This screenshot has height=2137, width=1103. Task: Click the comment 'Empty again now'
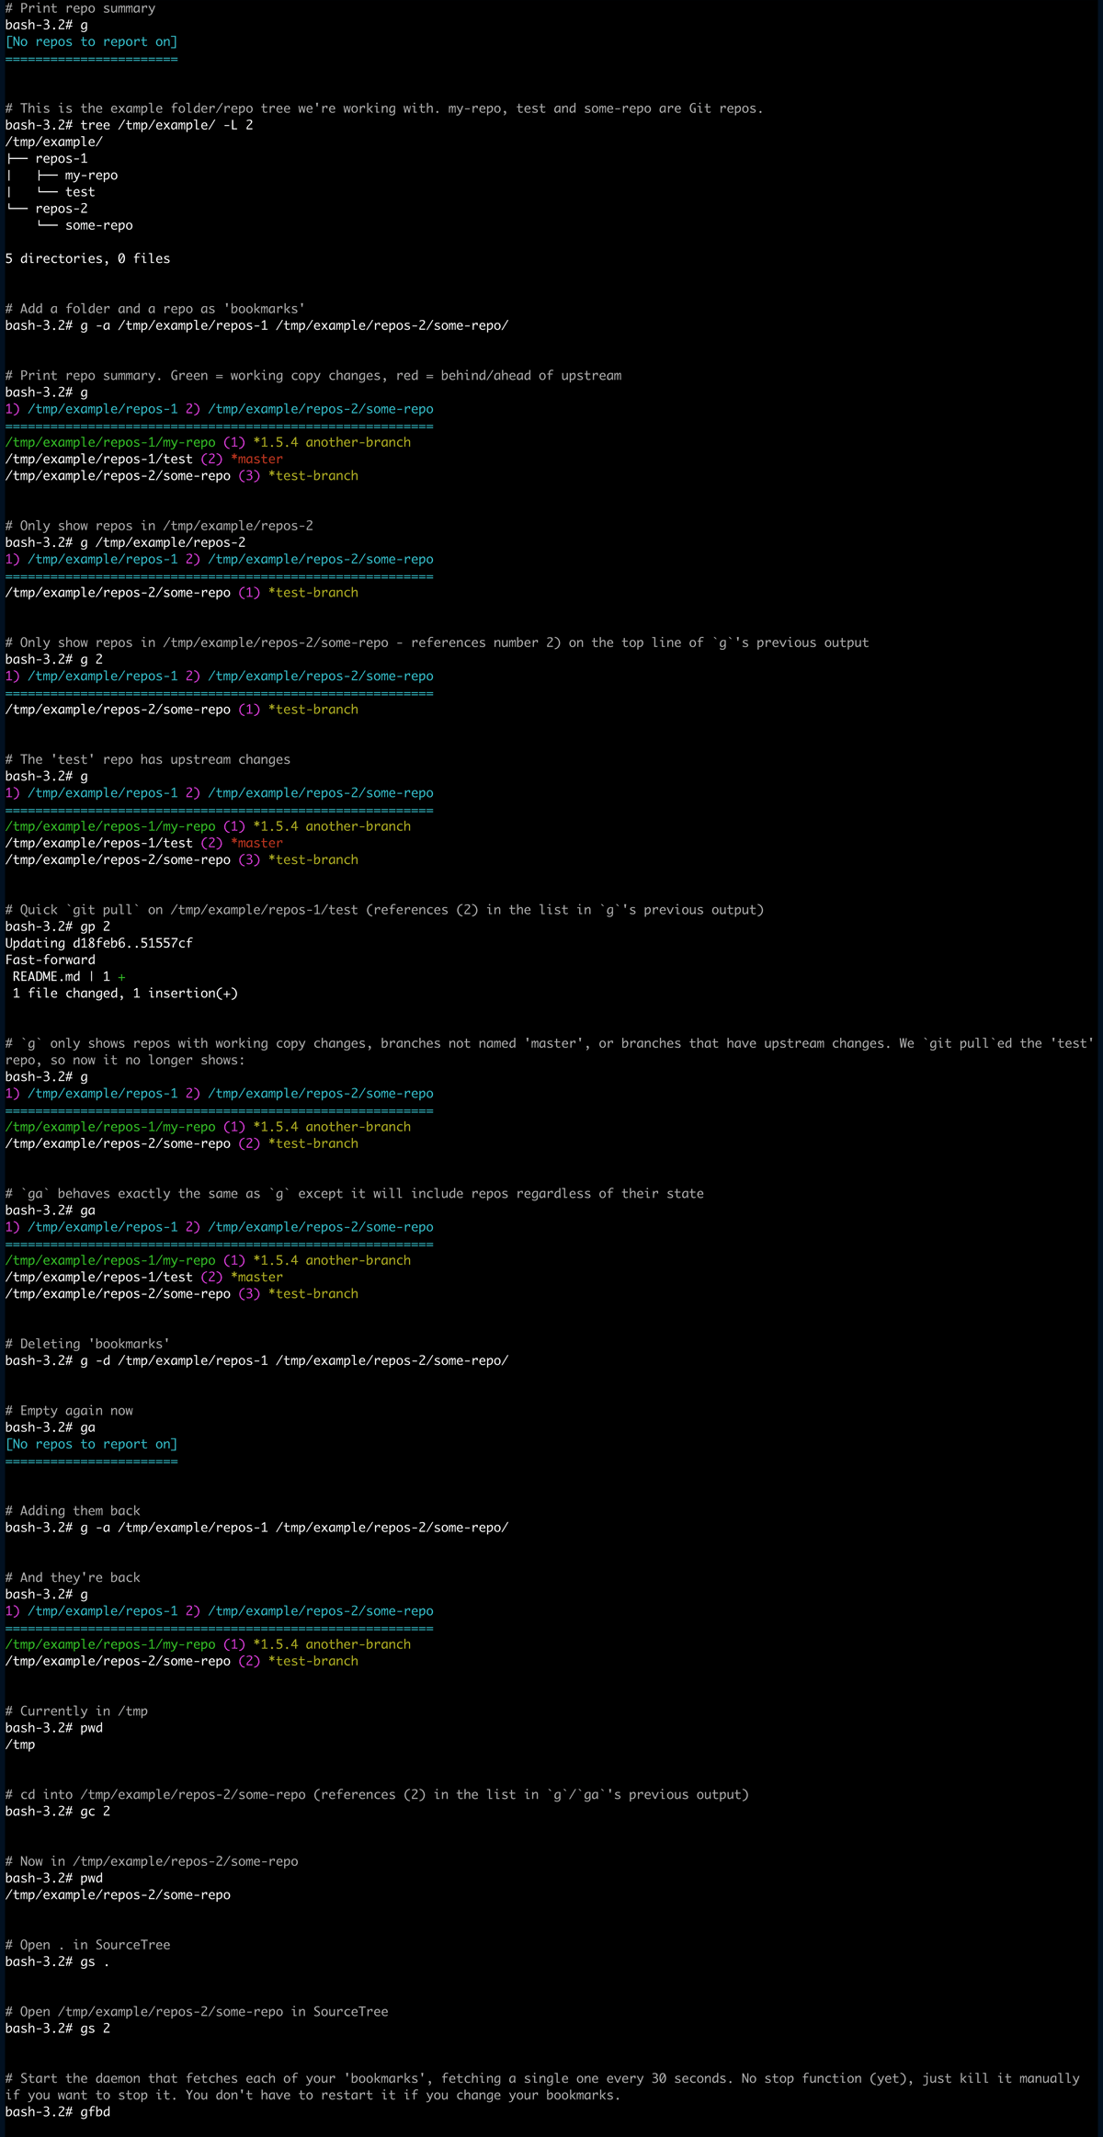pos(69,1411)
